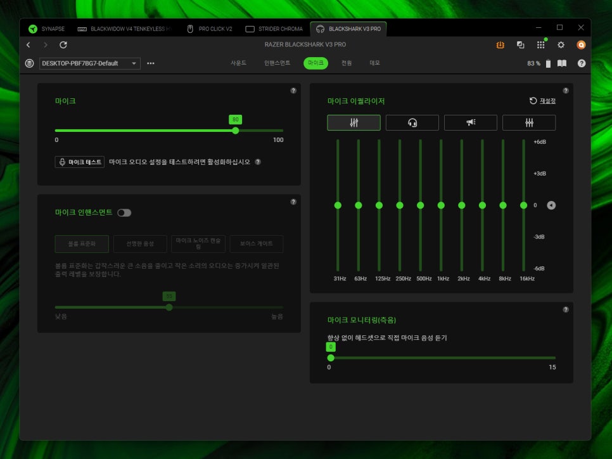
Task: Open the DESKTOP-PBF7BG7-Default profile dropdown
Action: tap(89, 63)
